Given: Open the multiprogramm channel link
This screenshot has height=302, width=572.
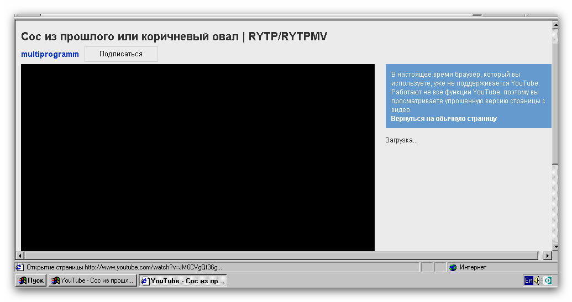Looking at the screenshot, I should click(x=50, y=54).
